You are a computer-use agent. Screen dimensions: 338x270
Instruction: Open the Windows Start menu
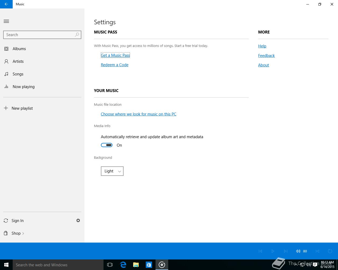pyautogui.click(x=6, y=265)
